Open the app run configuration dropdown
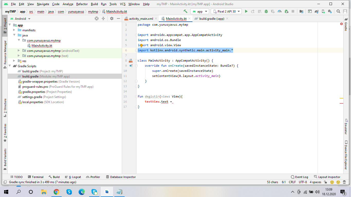The height and width of the screenshot is (197, 351). coord(200,11)
